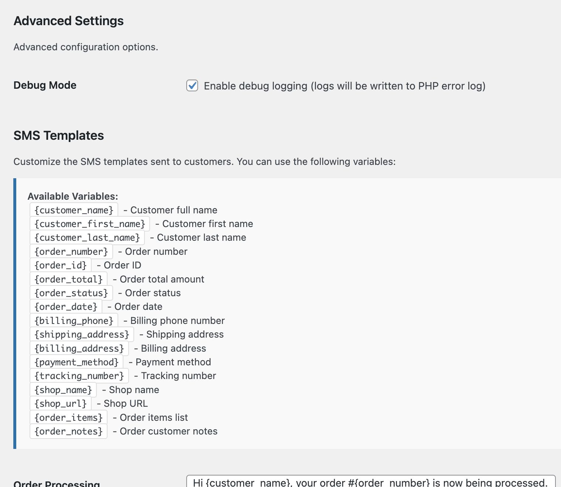Click the {payment_method} variable code
This screenshot has width=561, height=487.
coord(76,362)
